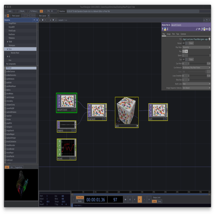Pause timeline playback
Screen dimensions: 215x215
130,199
